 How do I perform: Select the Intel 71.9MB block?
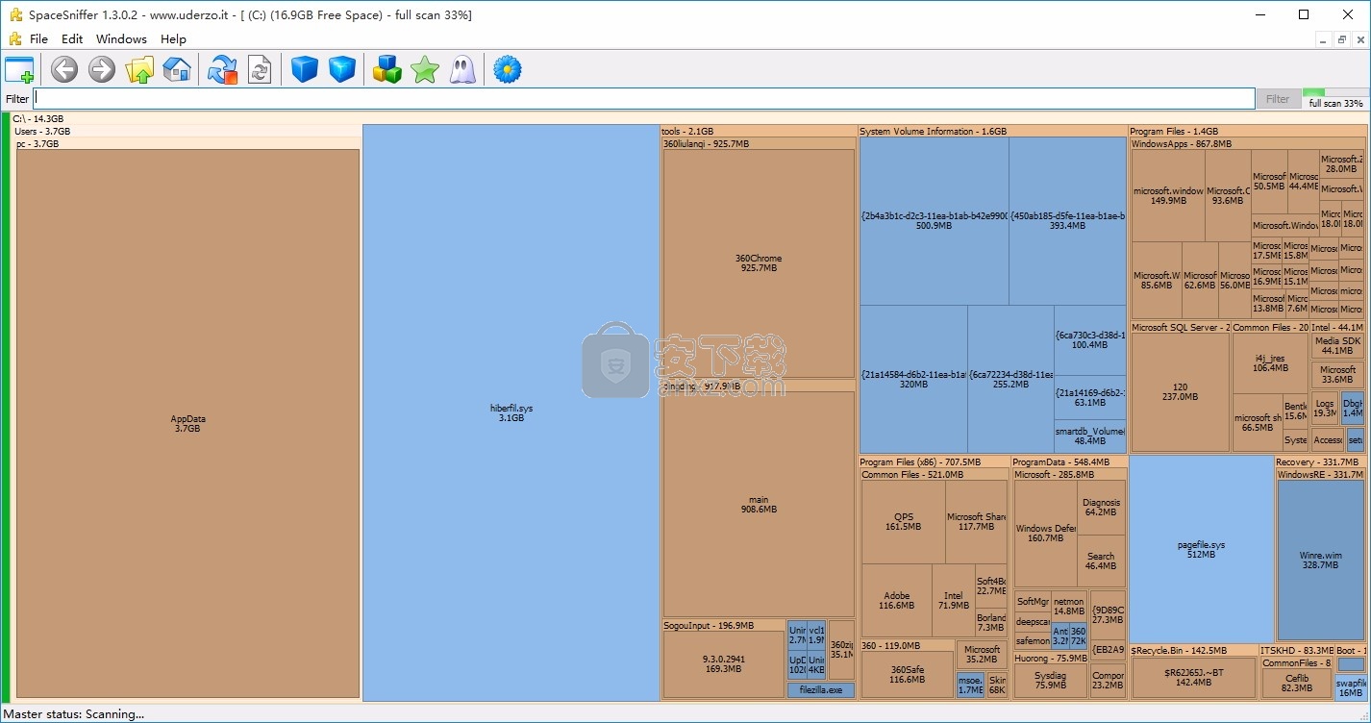pos(953,601)
